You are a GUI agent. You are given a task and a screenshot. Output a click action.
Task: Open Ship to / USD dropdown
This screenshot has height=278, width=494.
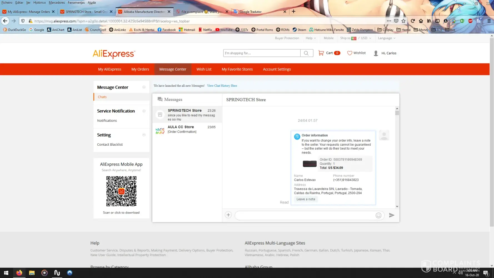click(x=355, y=38)
